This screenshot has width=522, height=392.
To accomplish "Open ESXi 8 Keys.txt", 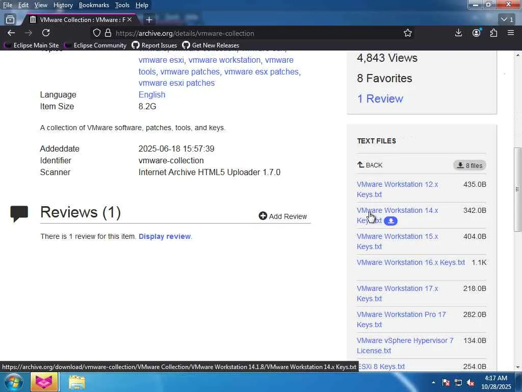I will pos(381,366).
